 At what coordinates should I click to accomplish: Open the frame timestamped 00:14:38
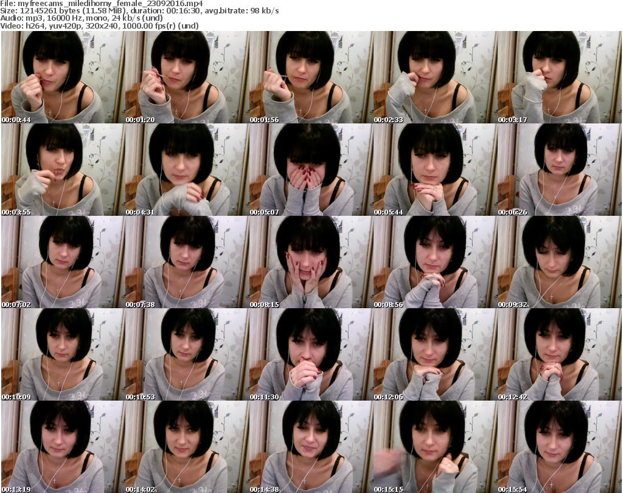click(x=310, y=447)
